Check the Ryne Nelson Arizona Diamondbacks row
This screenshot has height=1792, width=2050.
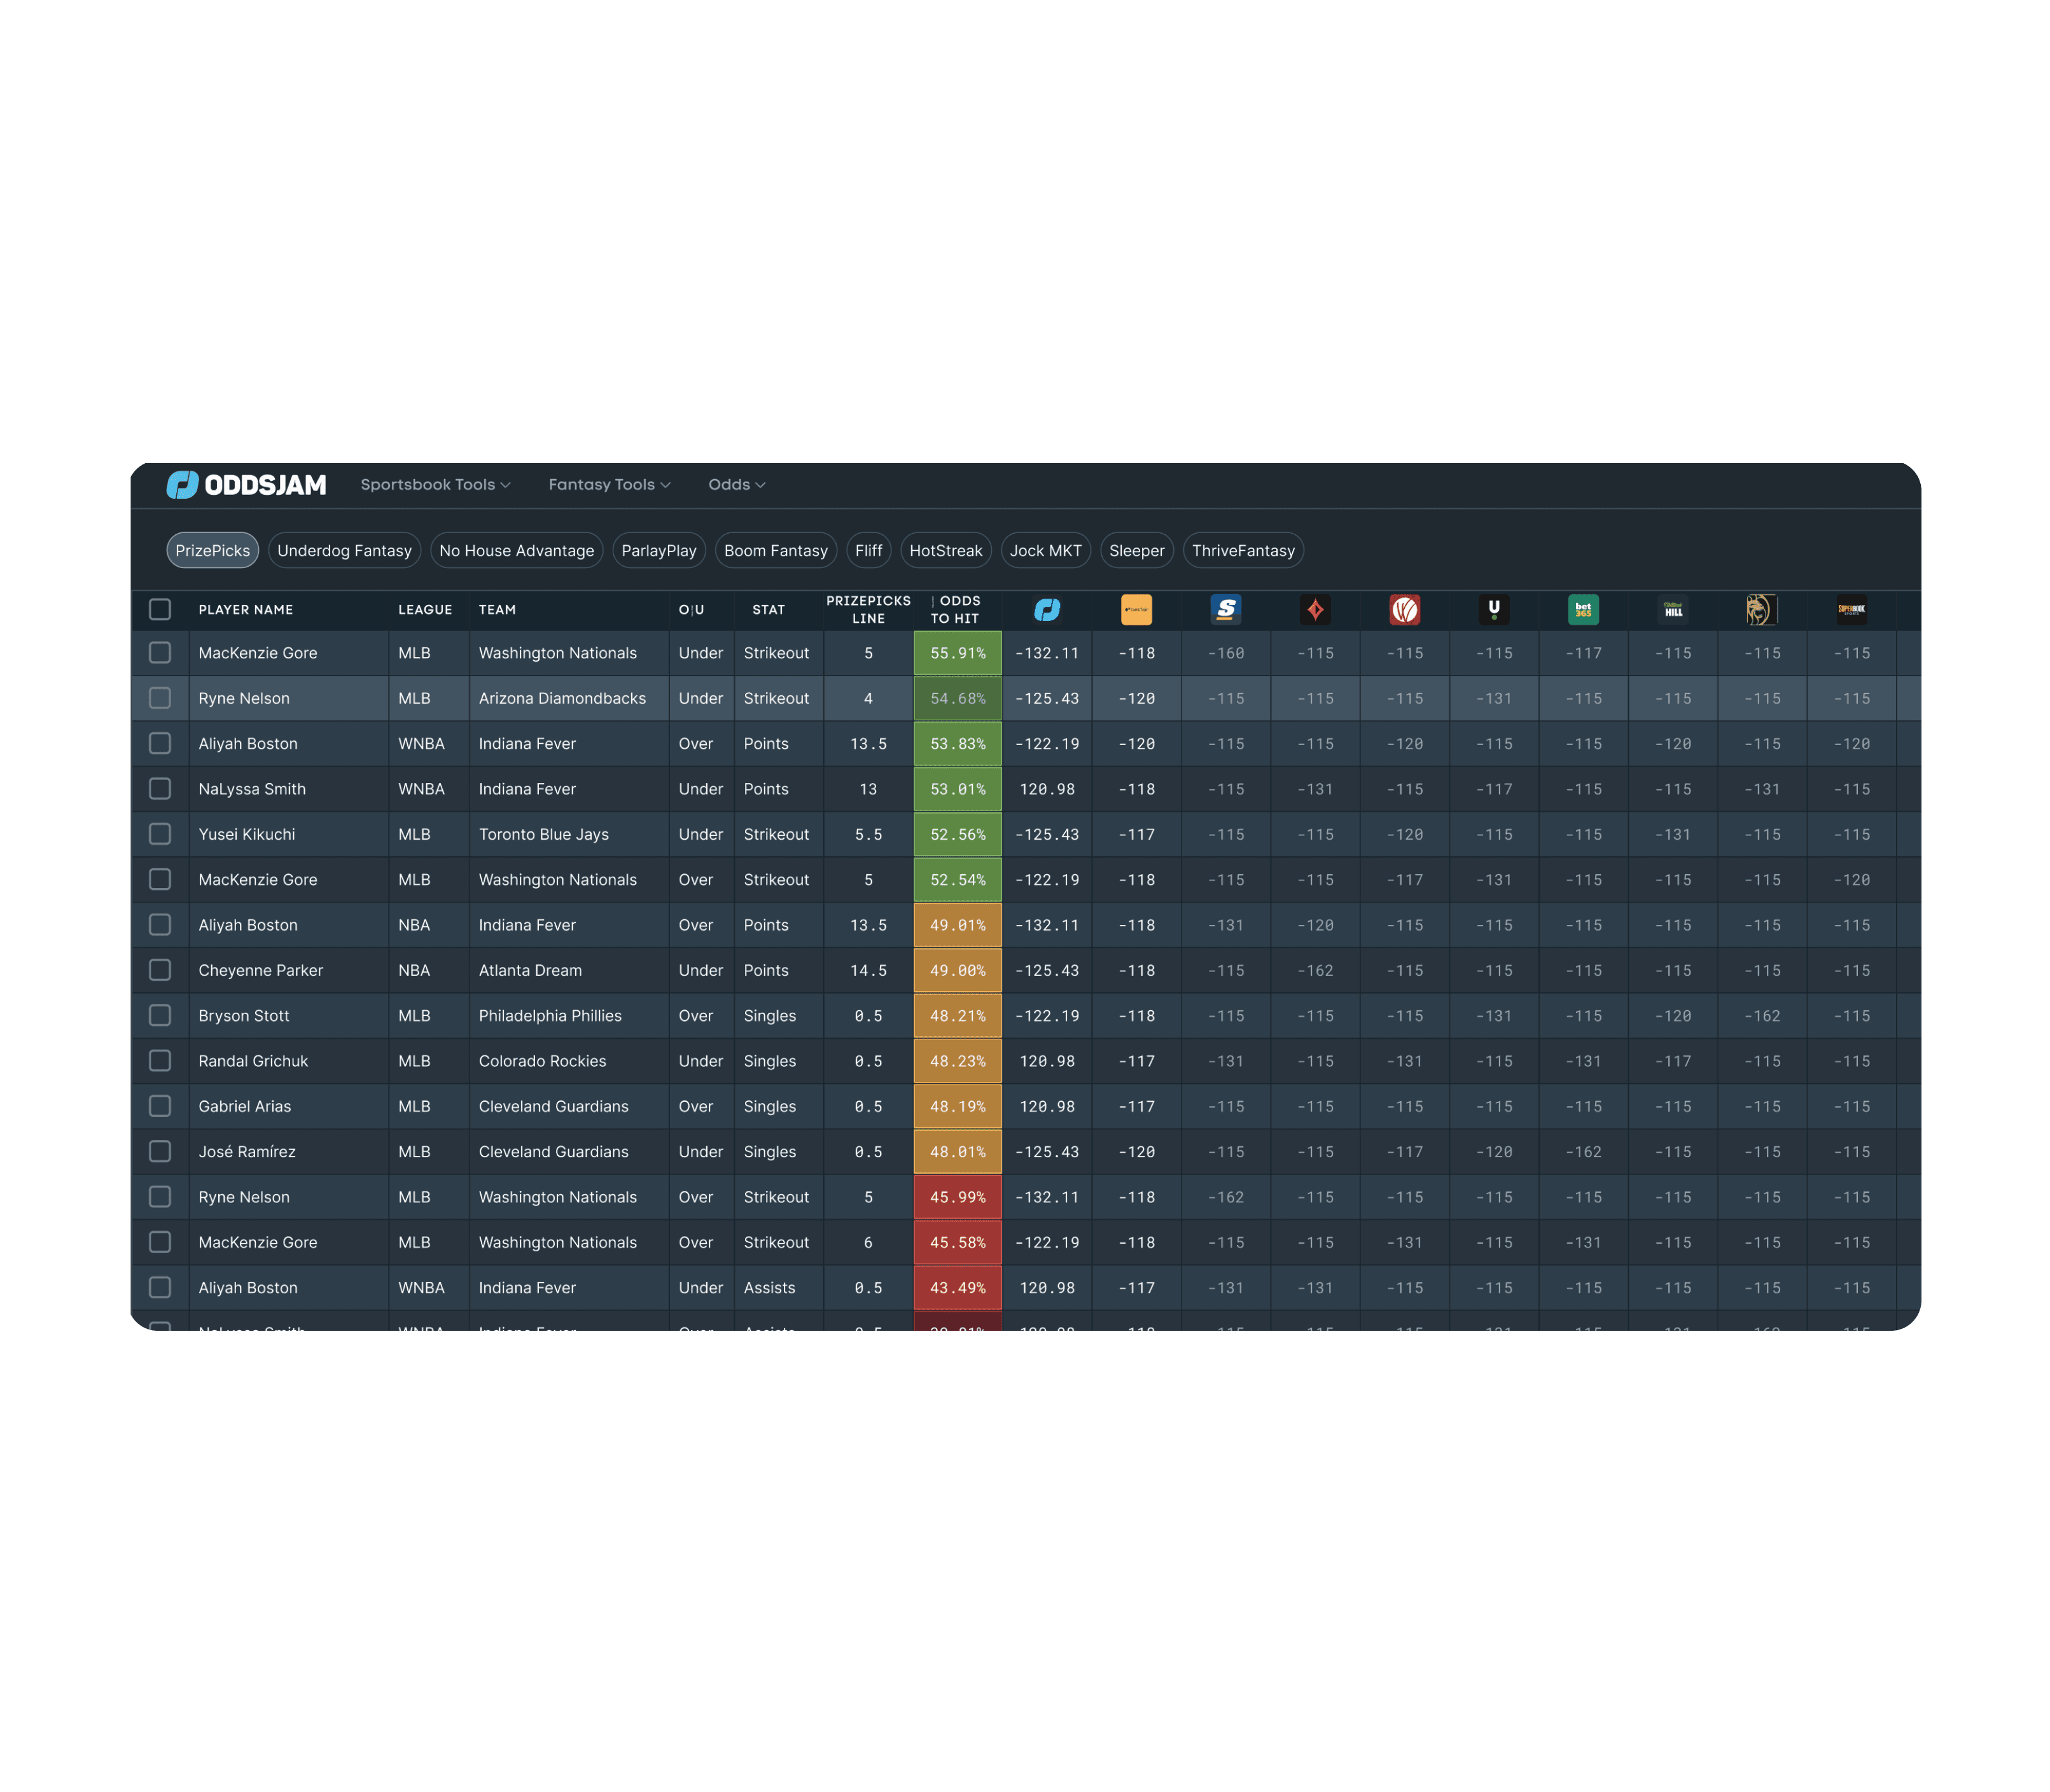[x=160, y=698]
